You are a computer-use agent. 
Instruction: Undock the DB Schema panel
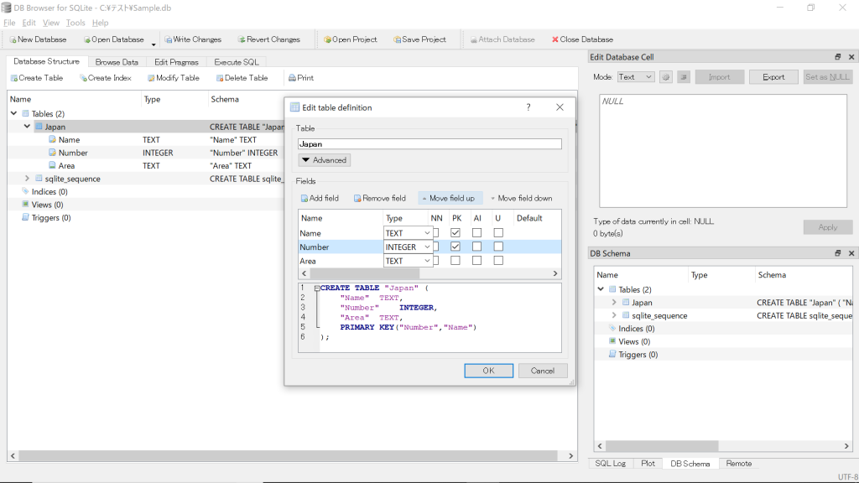click(838, 253)
